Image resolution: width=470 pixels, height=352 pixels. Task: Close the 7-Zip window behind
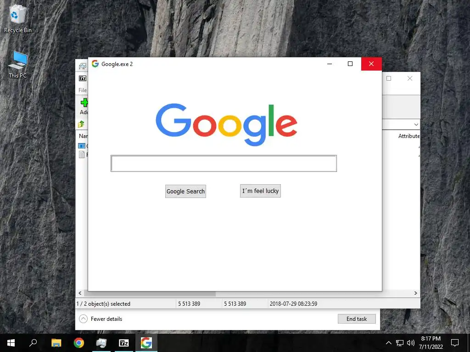[410, 78]
